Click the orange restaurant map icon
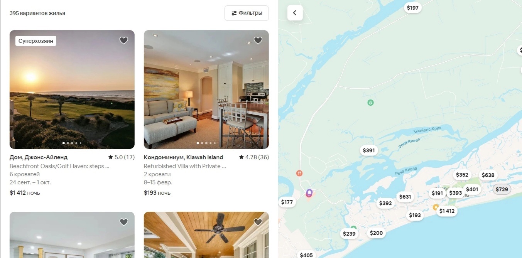Image resolution: width=522 pixels, height=258 pixels. click(299, 173)
